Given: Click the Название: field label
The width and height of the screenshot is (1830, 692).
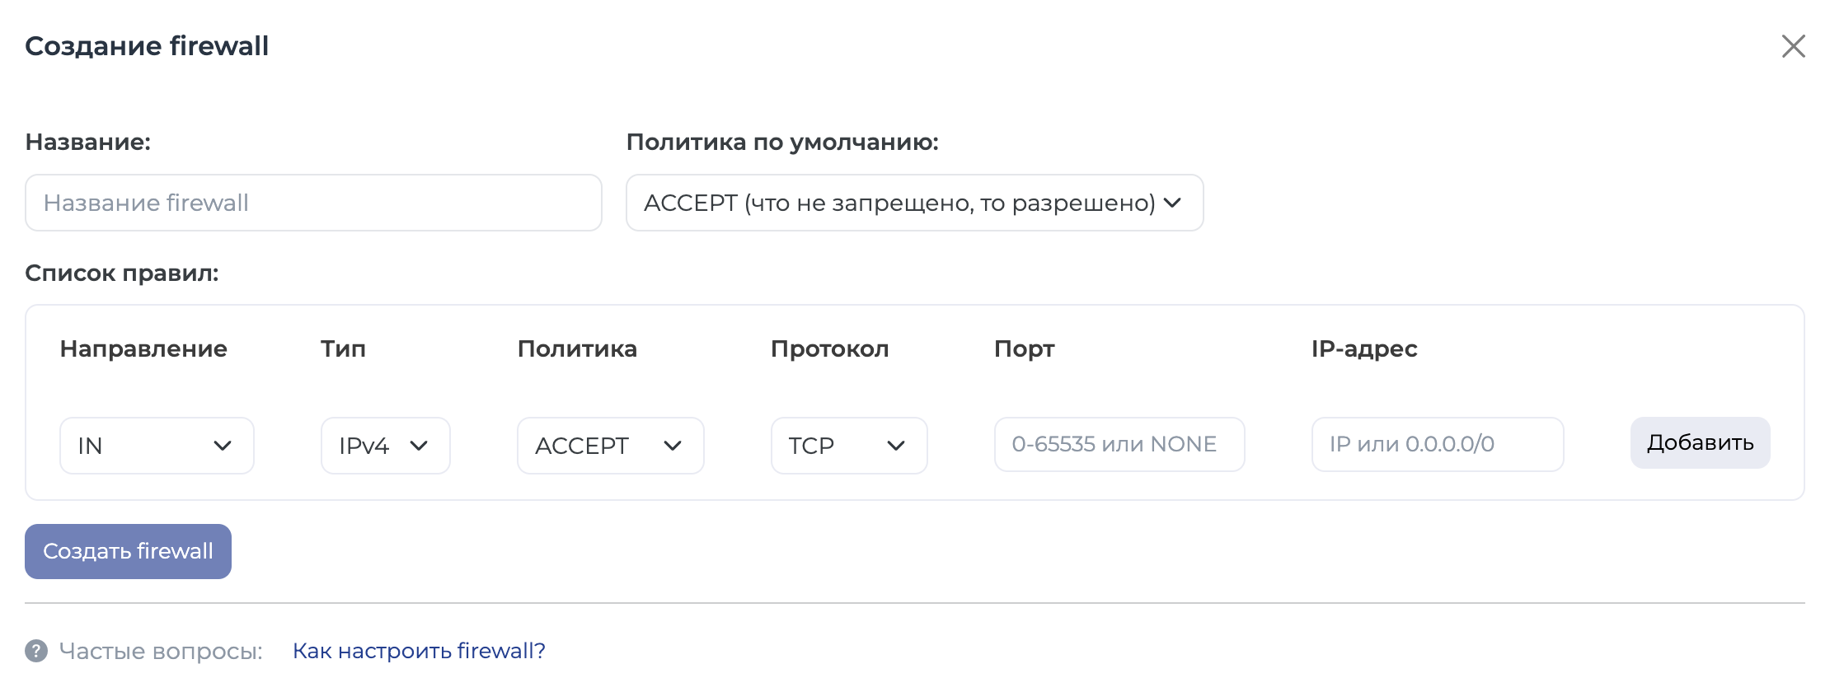Looking at the screenshot, I should [x=88, y=142].
